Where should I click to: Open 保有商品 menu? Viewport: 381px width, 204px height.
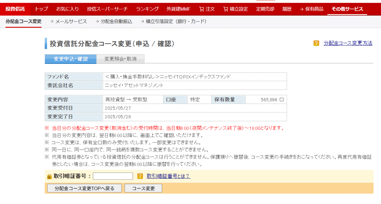coord(311,9)
